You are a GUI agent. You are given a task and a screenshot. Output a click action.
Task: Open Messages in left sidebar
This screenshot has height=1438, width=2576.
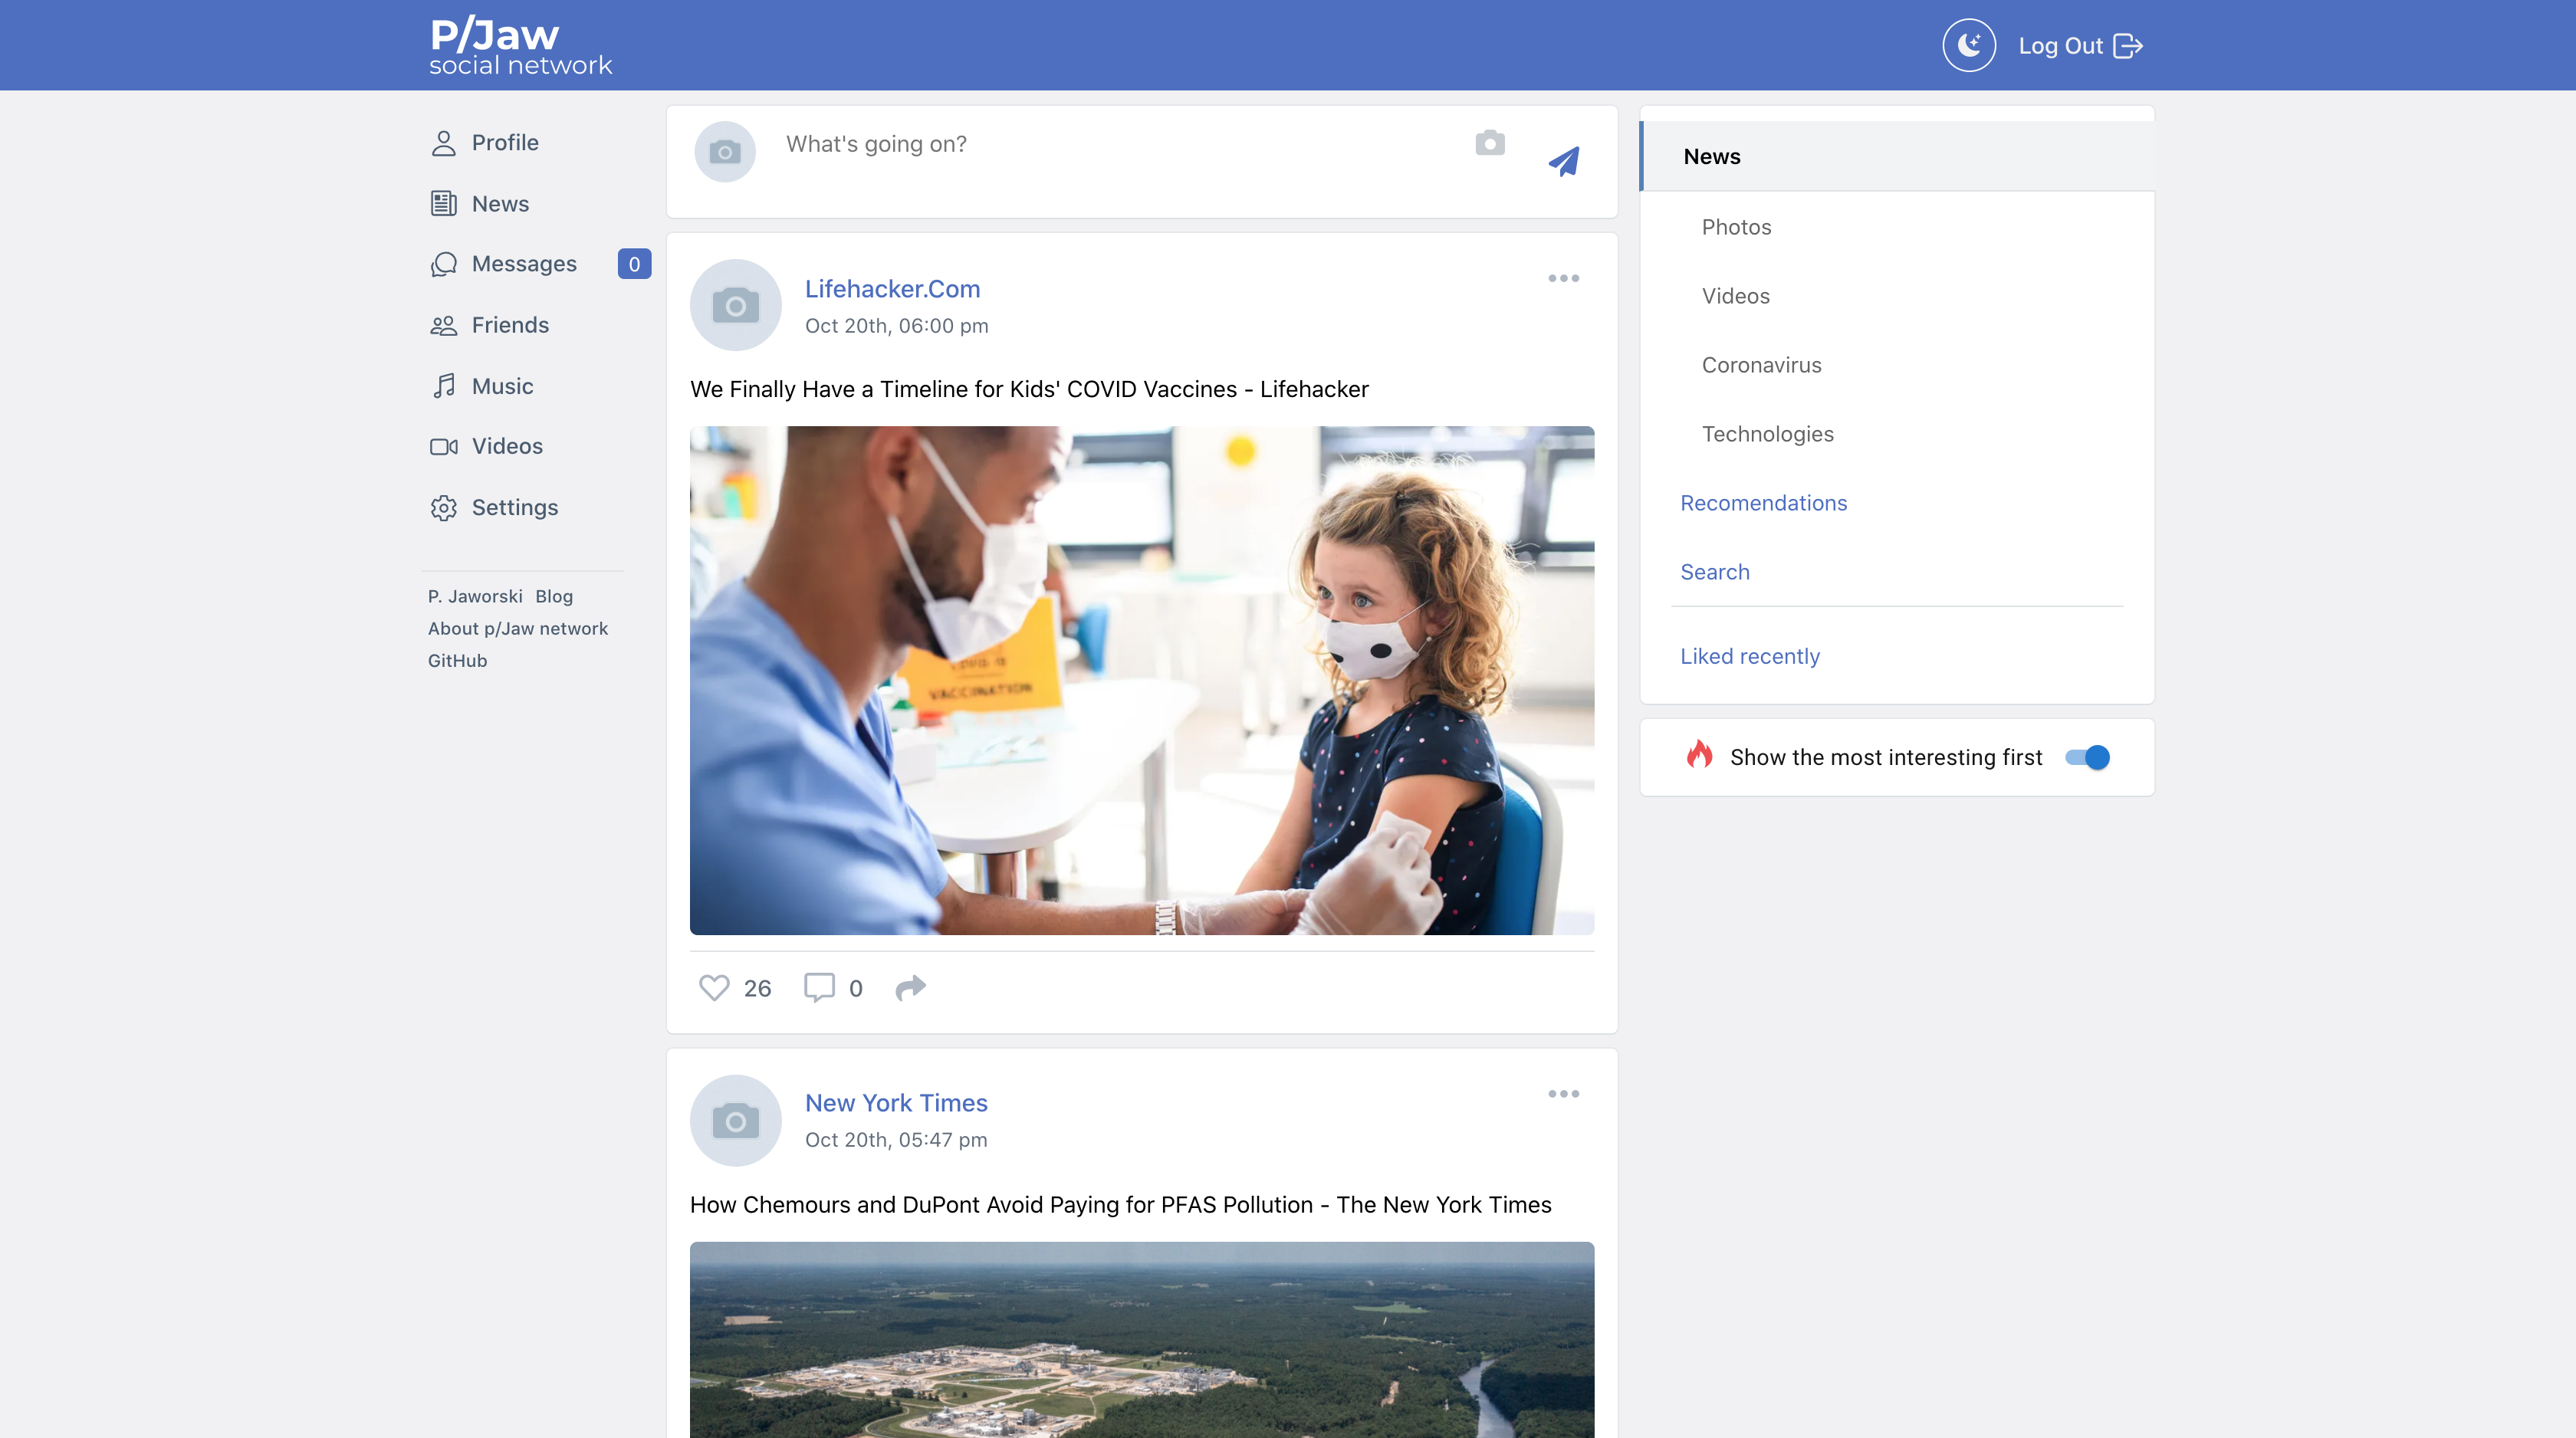(504, 264)
